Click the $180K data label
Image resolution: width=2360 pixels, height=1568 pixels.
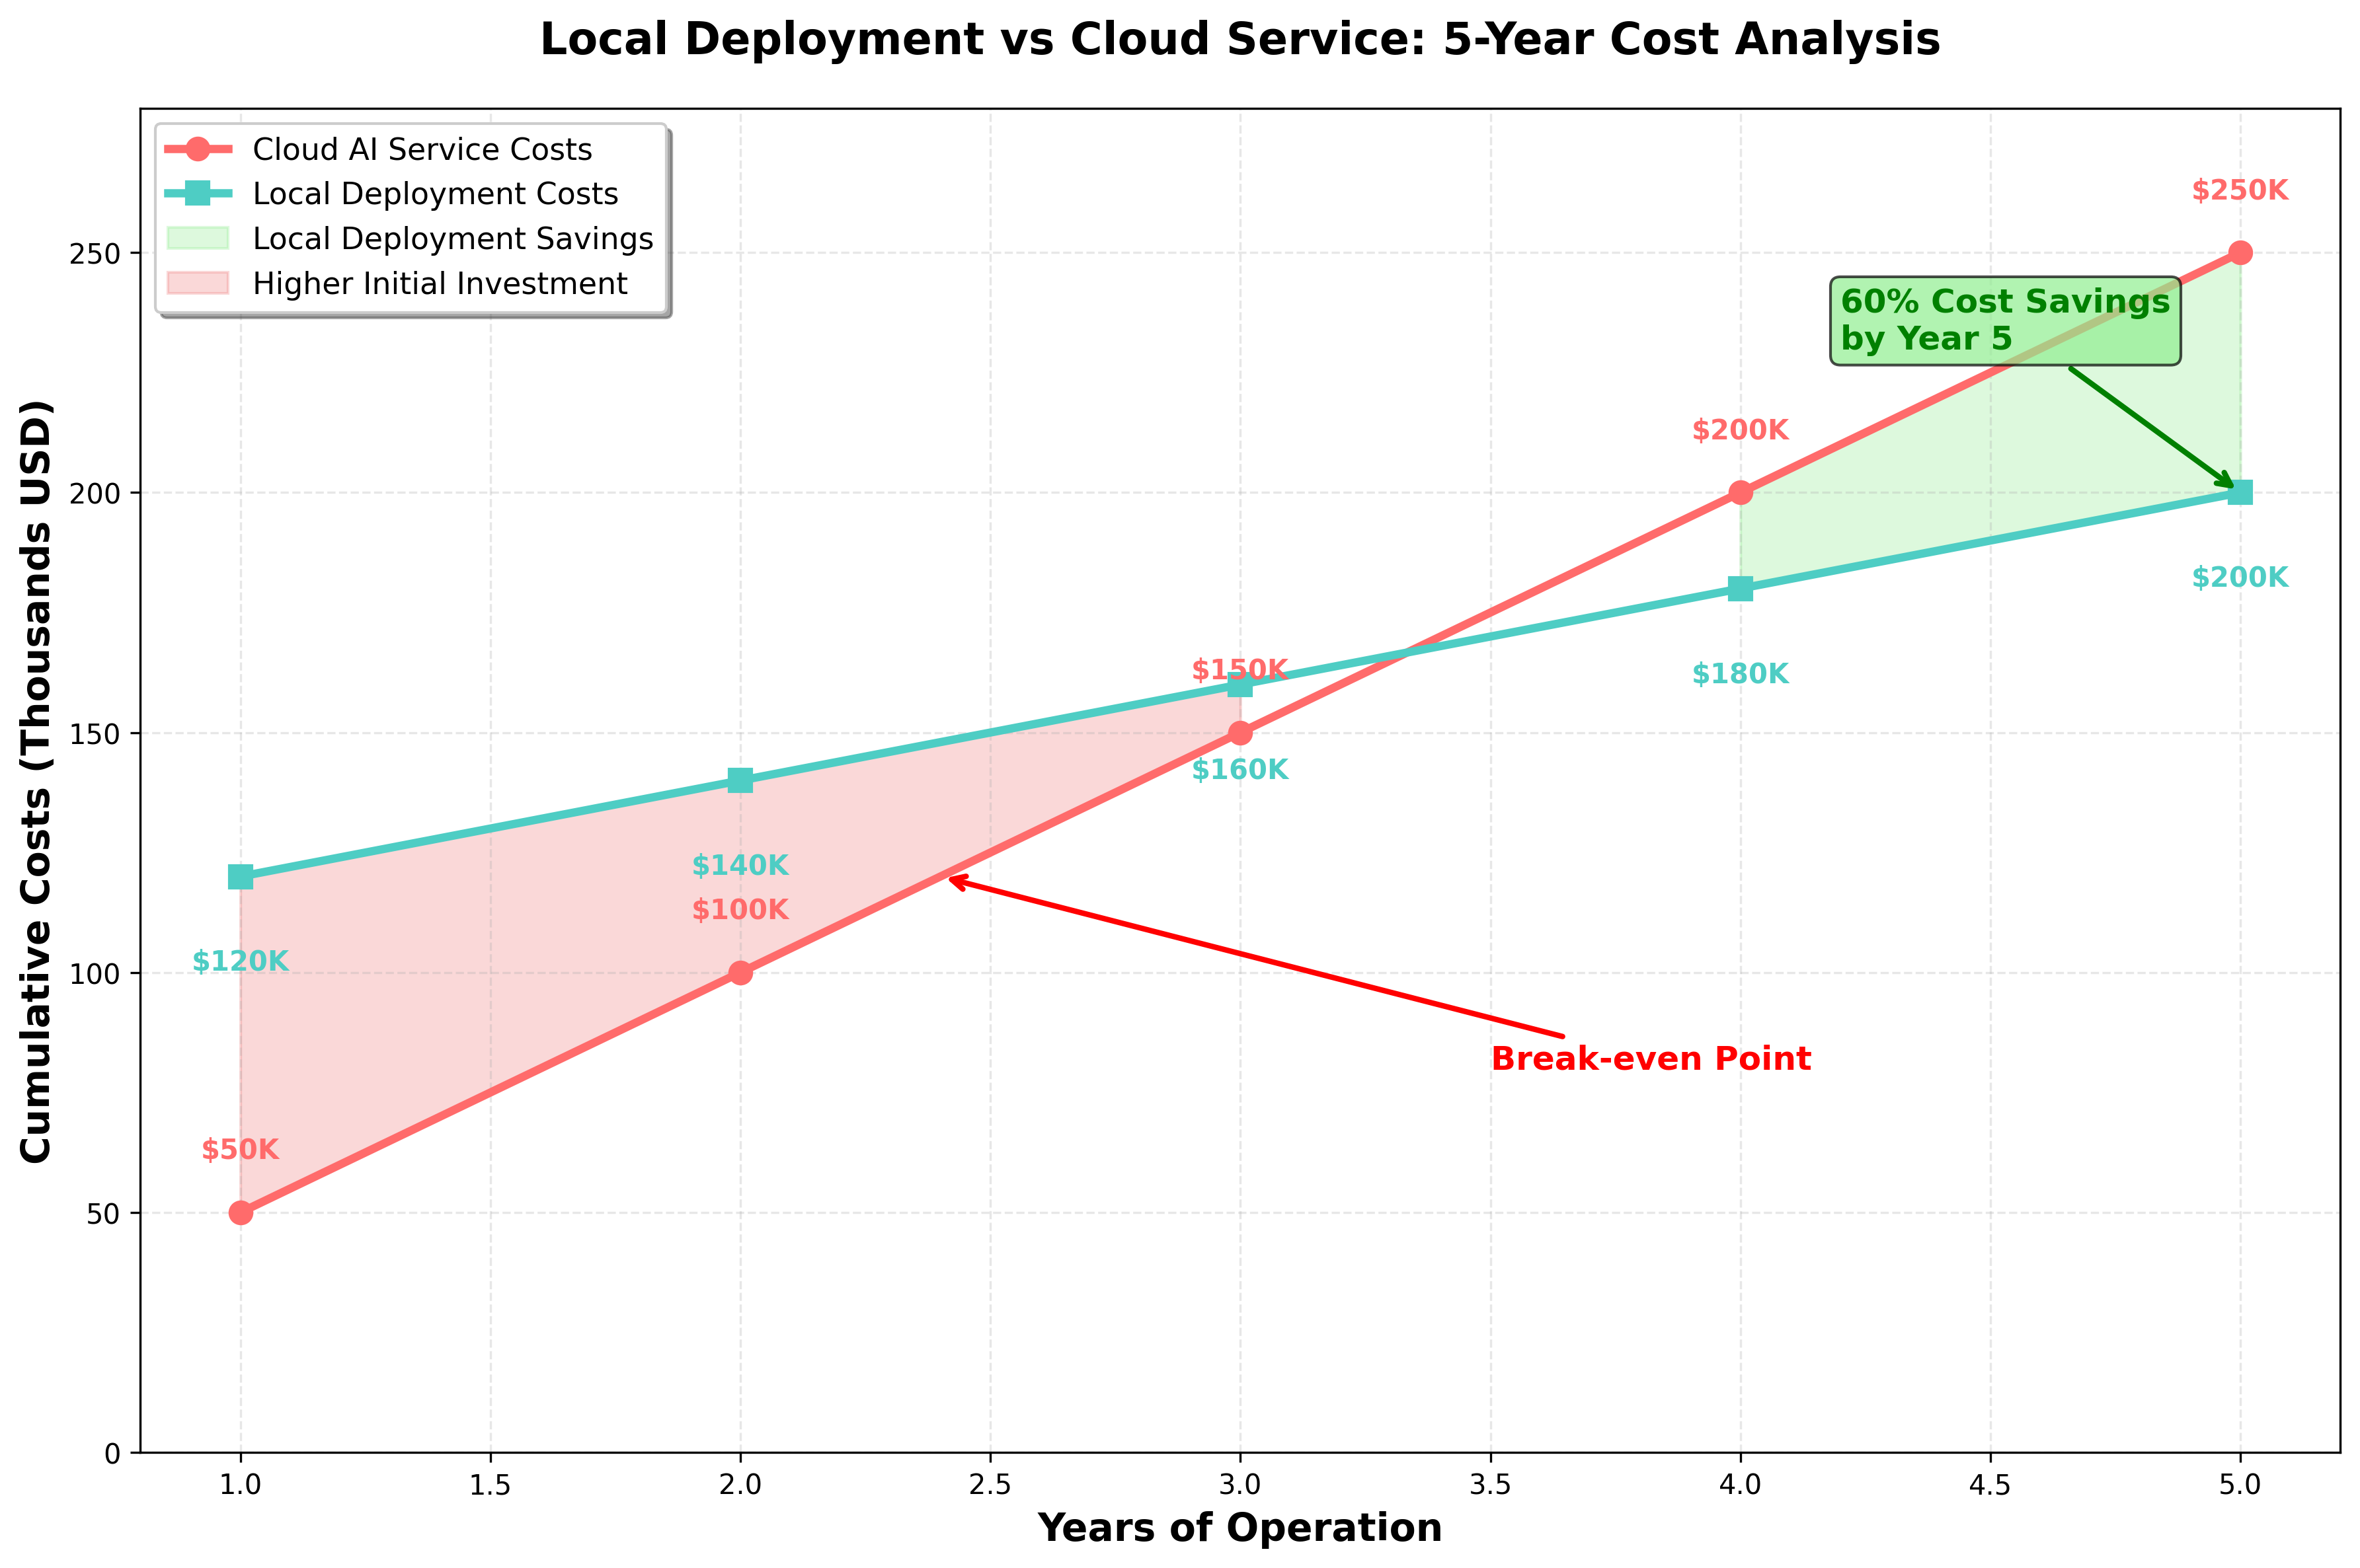click(1741, 674)
